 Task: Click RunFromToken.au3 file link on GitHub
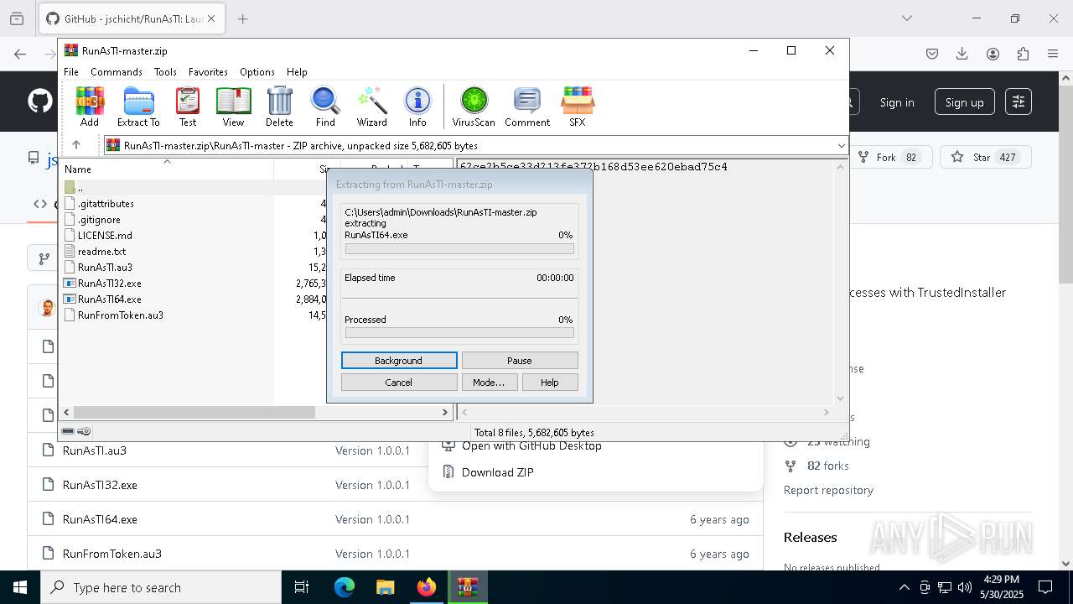tap(111, 554)
